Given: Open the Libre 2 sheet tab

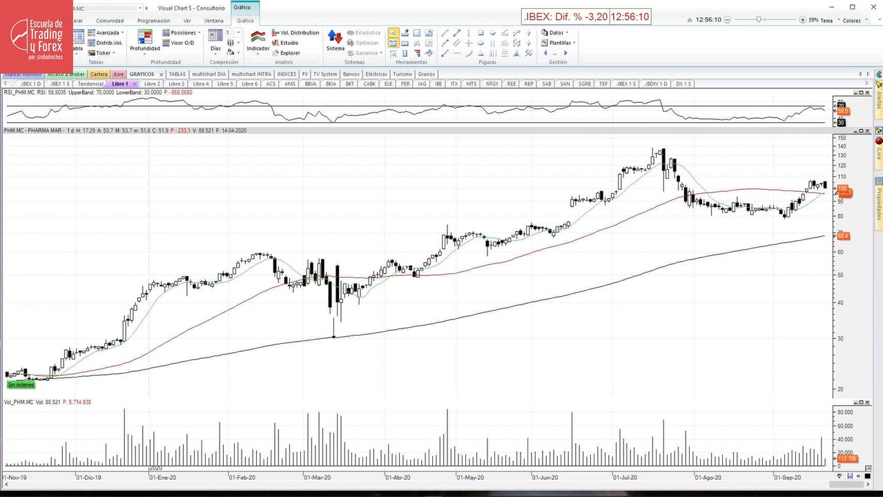Looking at the screenshot, I should click(152, 84).
